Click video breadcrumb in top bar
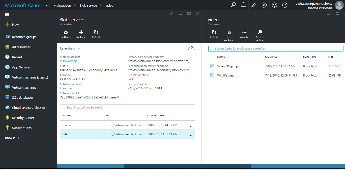Screen dimensions: 345x179 pyautogui.click(x=109, y=5)
